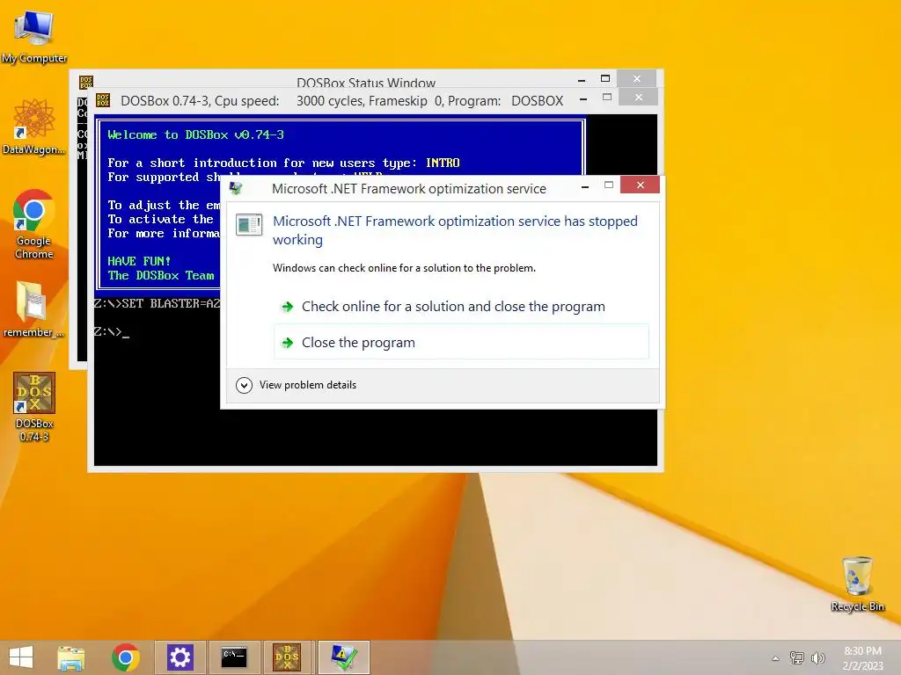Screen dimensions: 901x675
Task: Click the 'HAVE FUN!' line in DOSBox
Action: pyautogui.click(x=139, y=261)
